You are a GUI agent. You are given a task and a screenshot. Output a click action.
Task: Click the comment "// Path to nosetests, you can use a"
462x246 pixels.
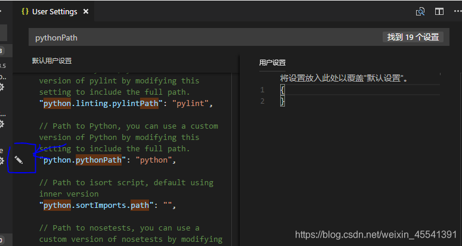(119, 228)
